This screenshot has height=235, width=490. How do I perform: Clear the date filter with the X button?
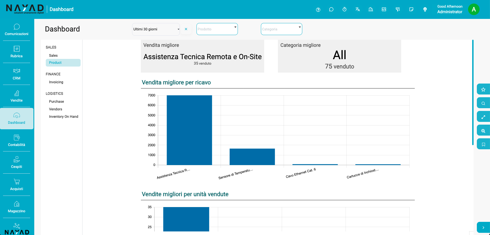pos(186,29)
